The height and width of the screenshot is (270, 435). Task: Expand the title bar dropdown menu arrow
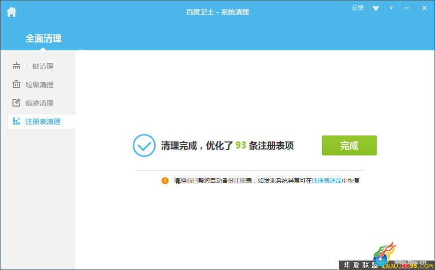point(391,8)
